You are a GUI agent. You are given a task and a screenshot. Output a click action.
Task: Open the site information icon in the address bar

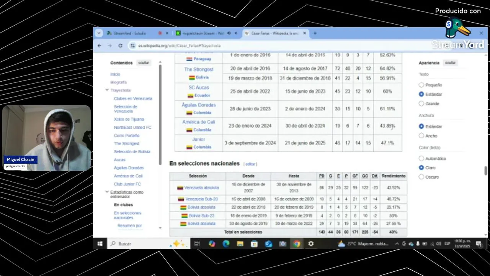point(133,46)
